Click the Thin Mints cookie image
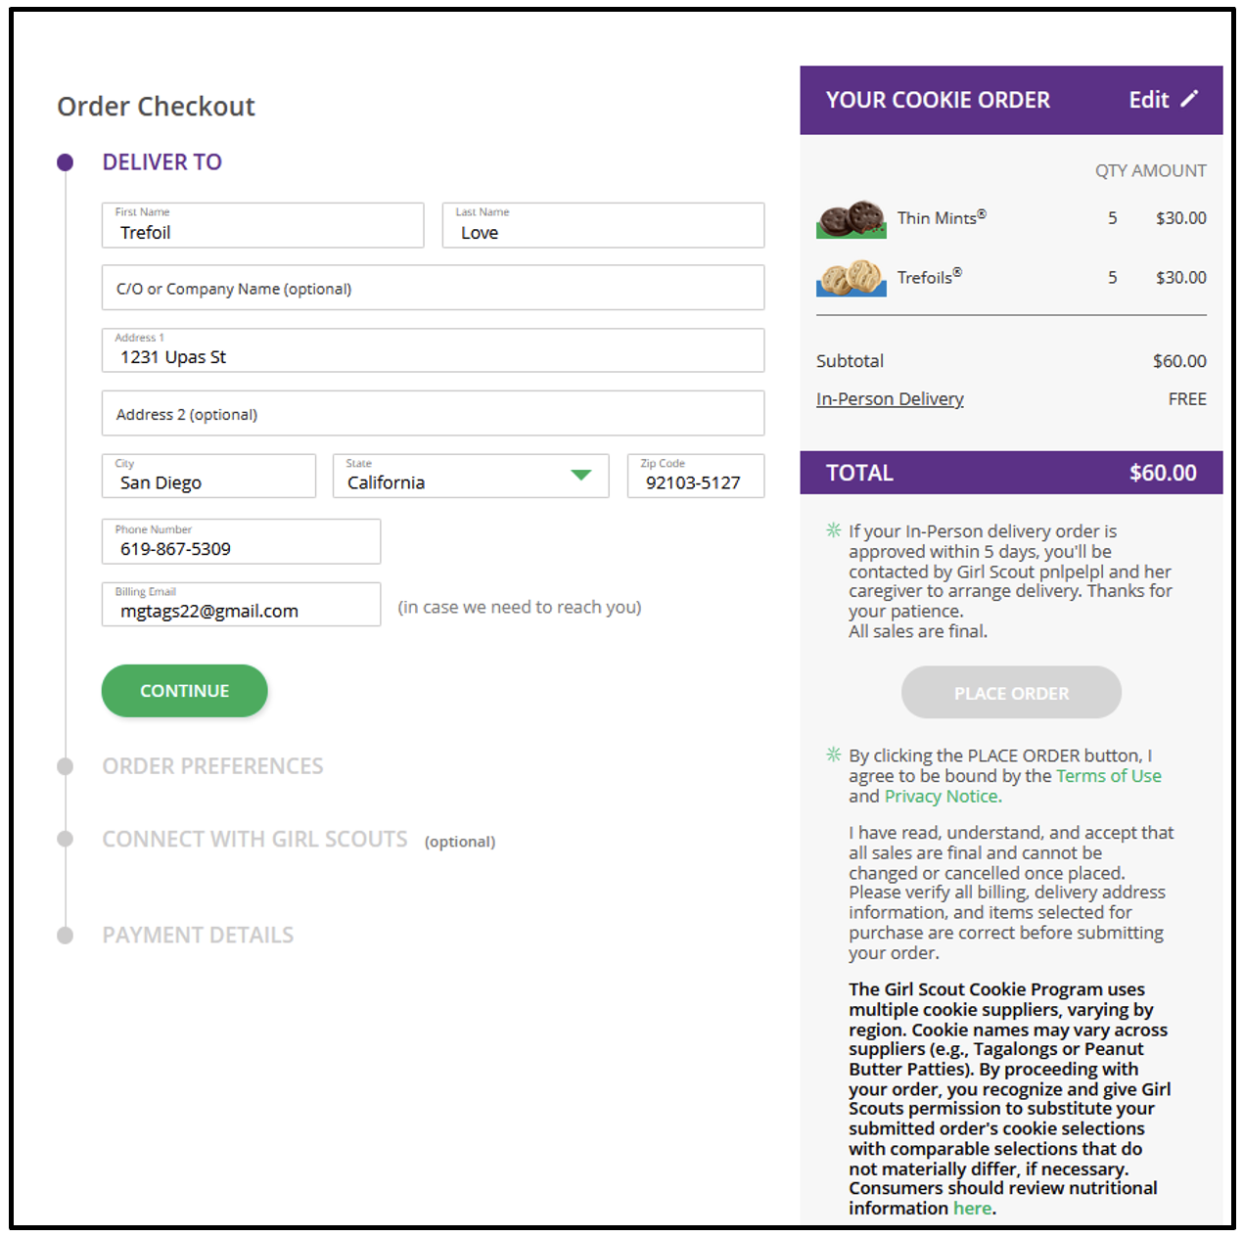1243x1237 pixels. [850, 219]
